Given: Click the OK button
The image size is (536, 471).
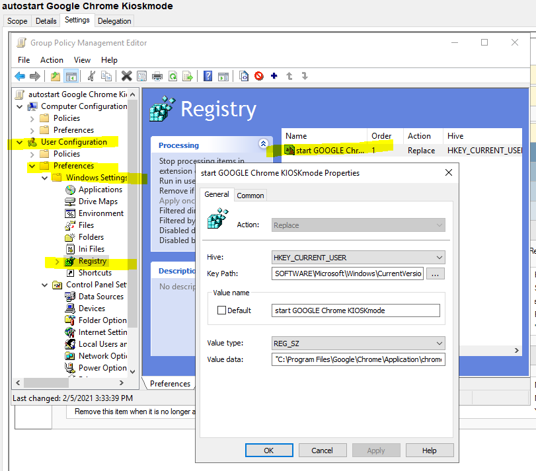Looking at the screenshot, I should [x=269, y=450].
